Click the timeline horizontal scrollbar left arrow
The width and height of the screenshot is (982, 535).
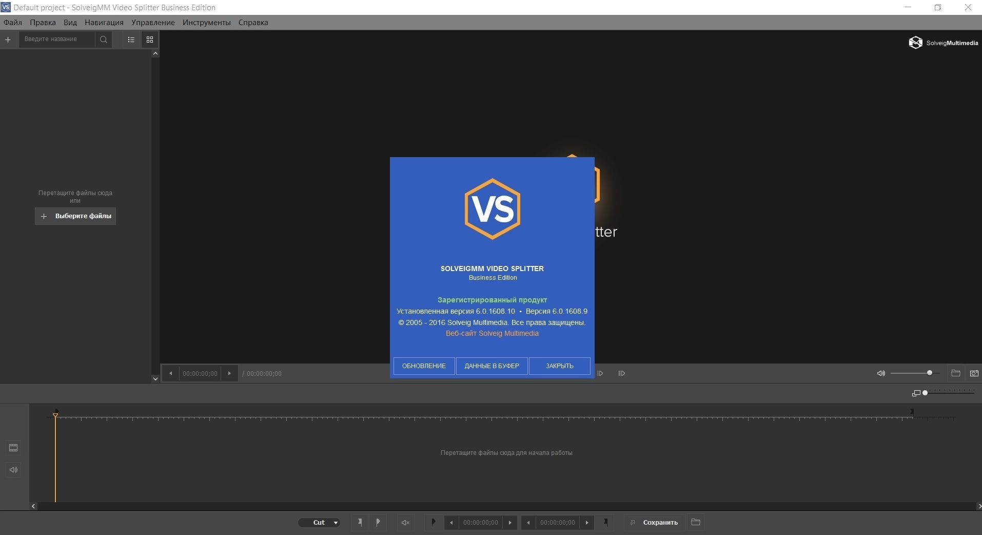click(x=33, y=506)
